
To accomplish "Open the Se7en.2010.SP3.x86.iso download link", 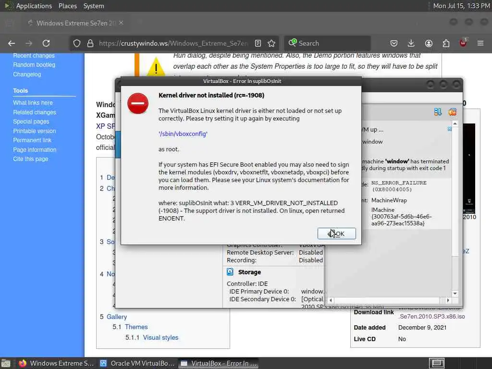I will (x=432, y=316).
